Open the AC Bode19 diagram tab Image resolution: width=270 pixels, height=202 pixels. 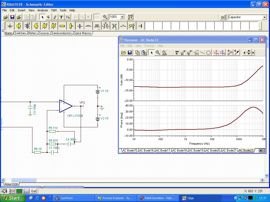196,150
